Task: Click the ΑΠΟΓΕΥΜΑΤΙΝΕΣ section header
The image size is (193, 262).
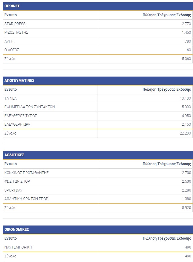Action: (x=19, y=81)
